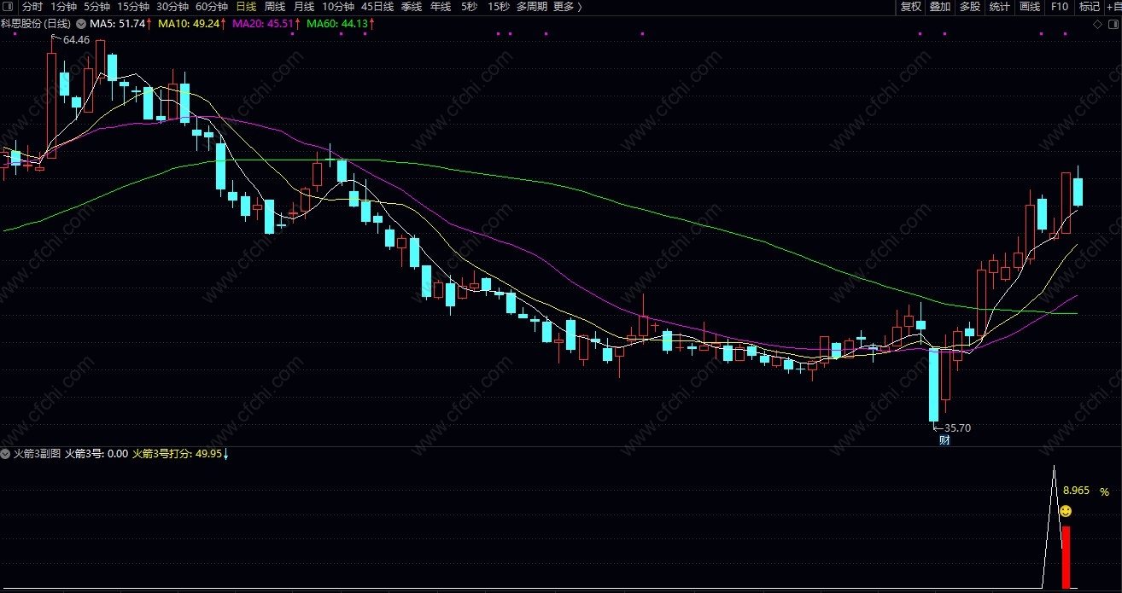The width and height of the screenshot is (1122, 593).
Task: Activate the 画线 drawing tool
Action: click(1030, 7)
